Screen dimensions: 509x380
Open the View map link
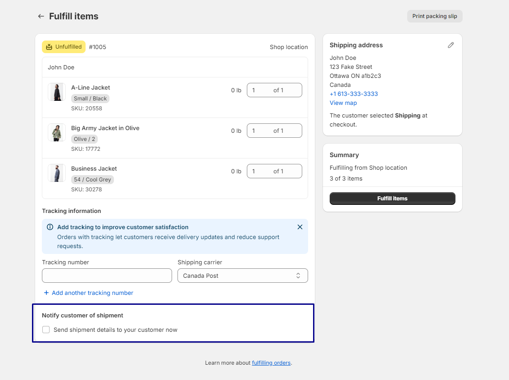coord(343,103)
